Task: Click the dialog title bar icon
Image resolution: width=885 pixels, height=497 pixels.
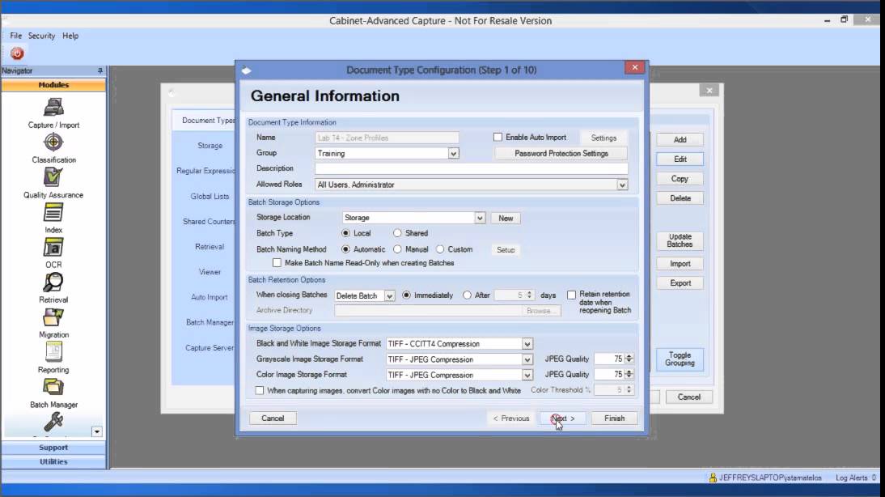Action: pos(247,70)
